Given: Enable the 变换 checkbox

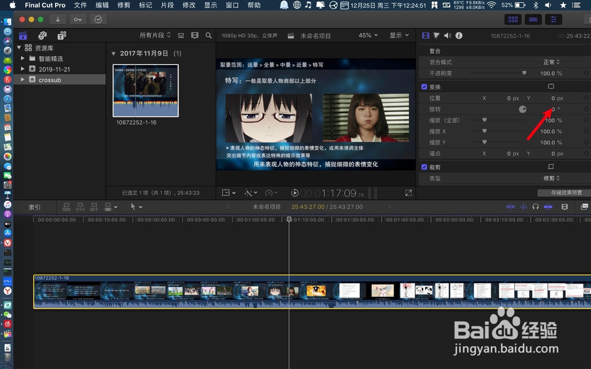Looking at the screenshot, I should [x=424, y=87].
